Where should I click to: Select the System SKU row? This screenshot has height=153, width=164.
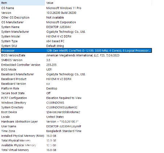click(x=76, y=46)
